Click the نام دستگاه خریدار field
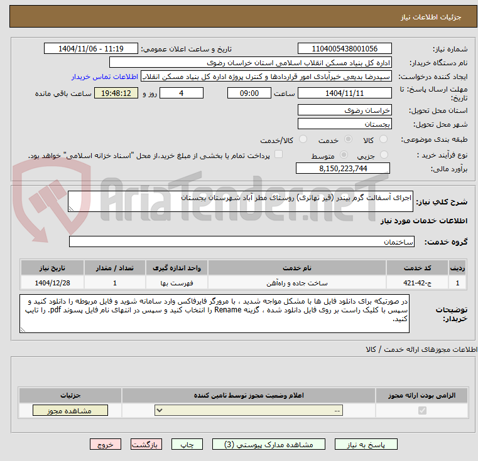This screenshot has width=478, height=461. [x=250, y=63]
